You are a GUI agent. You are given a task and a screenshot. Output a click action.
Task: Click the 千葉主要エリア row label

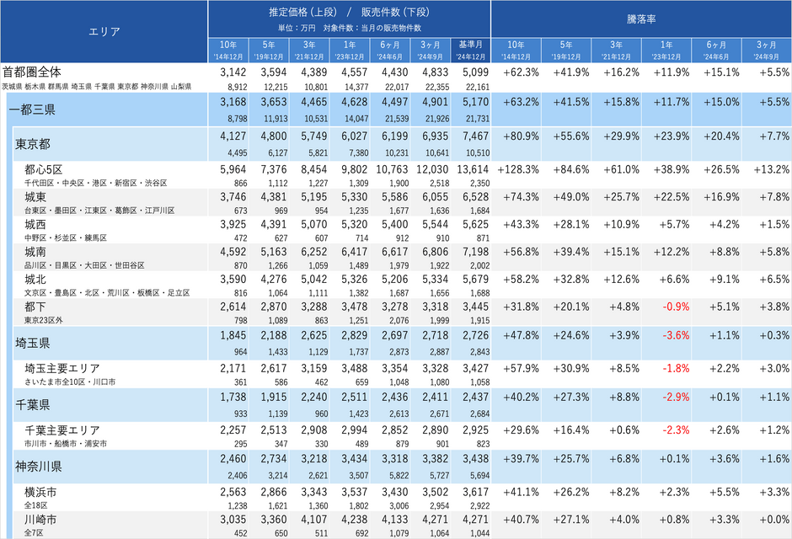click(x=62, y=430)
